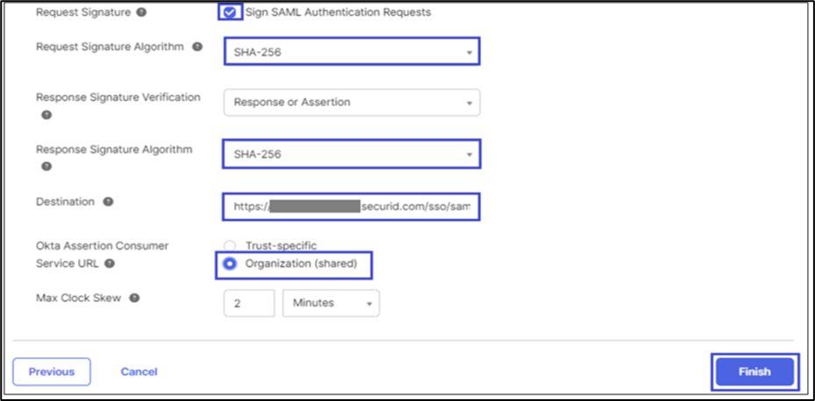The image size is (815, 401).
Task: Click help icon beside Request Signature Algorithm
Action: [196, 47]
